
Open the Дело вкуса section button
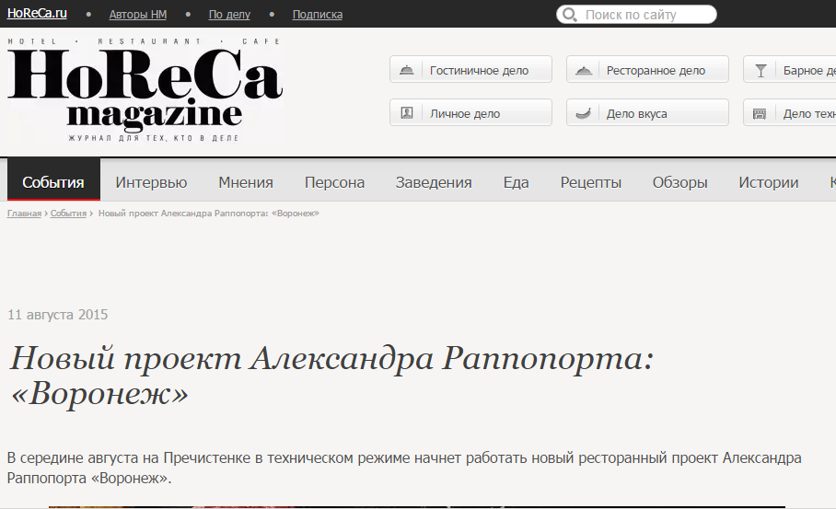coord(647,112)
